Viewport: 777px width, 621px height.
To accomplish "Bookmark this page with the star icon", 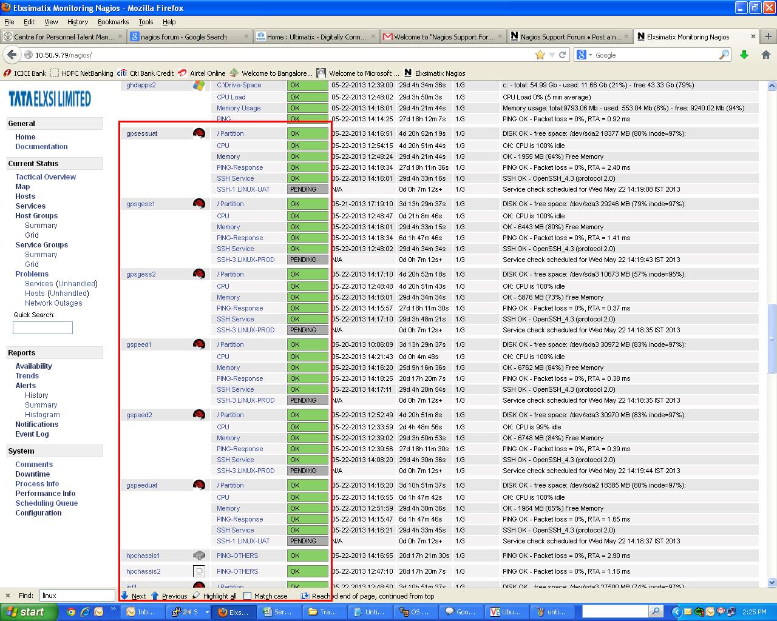I will (540, 55).
